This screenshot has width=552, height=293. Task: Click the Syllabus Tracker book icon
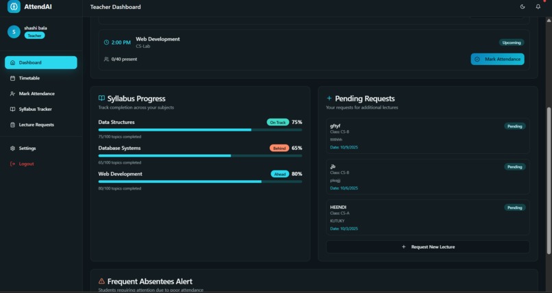[13, 109]
